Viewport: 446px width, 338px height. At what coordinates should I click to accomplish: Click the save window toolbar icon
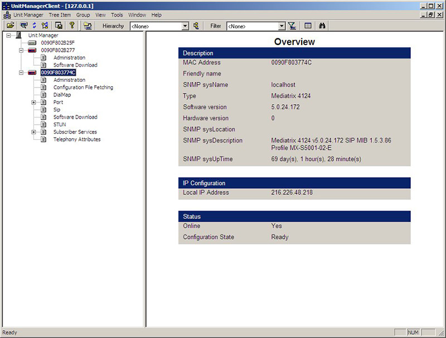59,26
